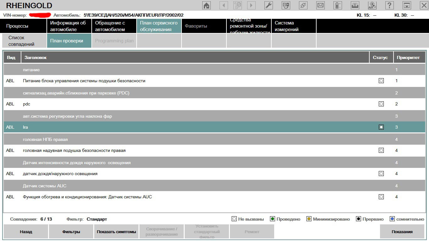The height and width of the screenshot is (241, 429).
Task: Click the operation switch icon next to wrench
Action: [x=286, y=5]
